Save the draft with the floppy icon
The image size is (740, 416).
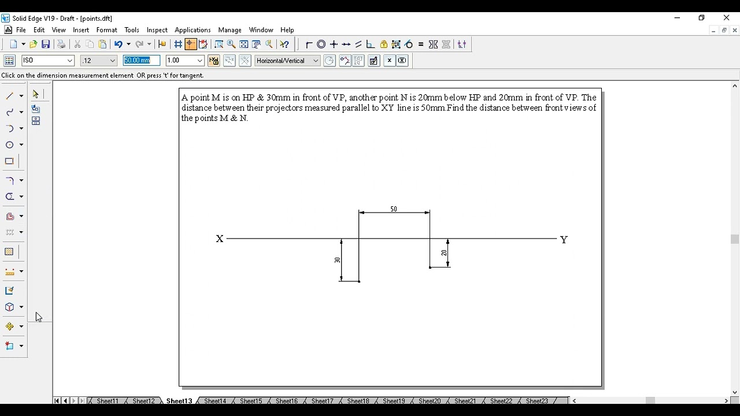[x=46, y=44]
